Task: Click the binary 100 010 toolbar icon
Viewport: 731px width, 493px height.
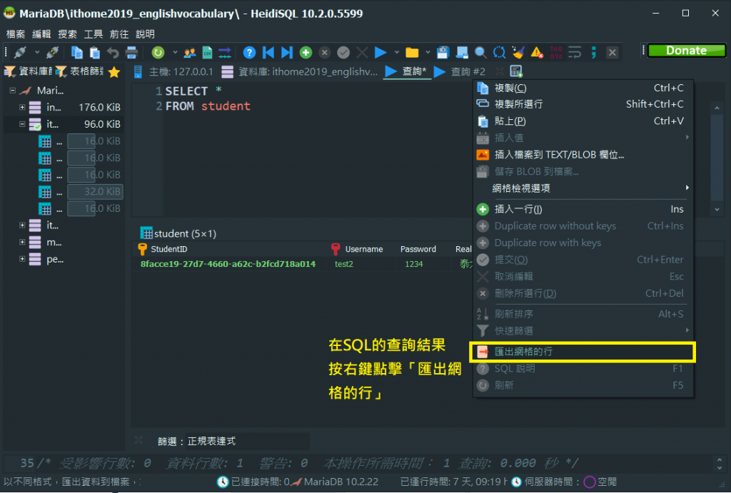Action: tap(555, 52)
